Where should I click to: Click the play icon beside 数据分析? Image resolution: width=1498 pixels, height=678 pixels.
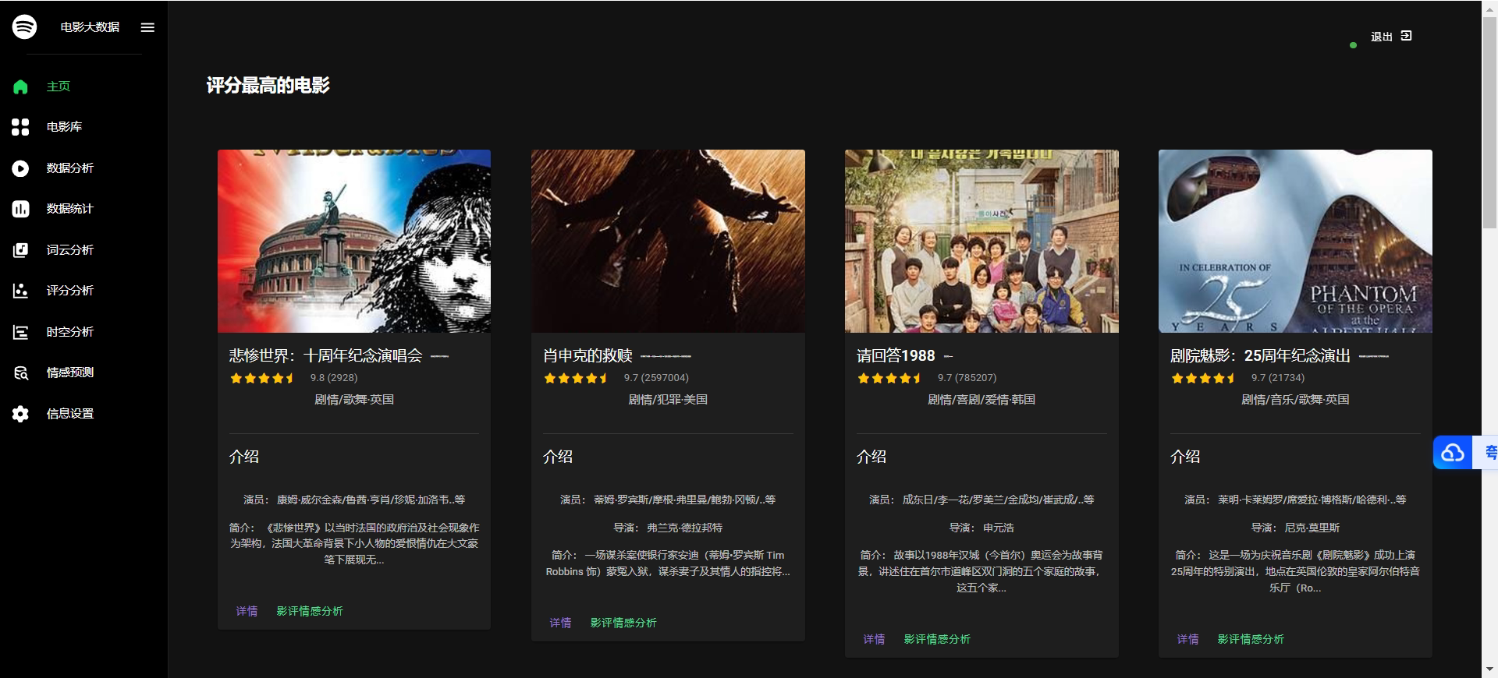pos(20,168)
